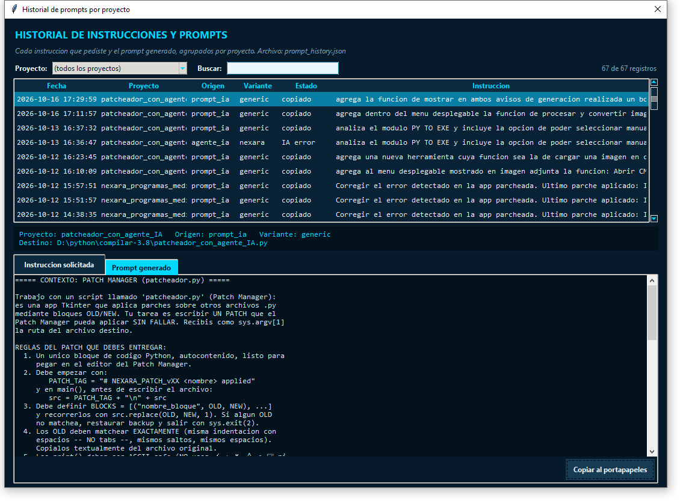This screenshot has width=680, height=501.
Task: Click the records table scrollbar down arrow
Action: pyautogui.click(x=654, y=219)
